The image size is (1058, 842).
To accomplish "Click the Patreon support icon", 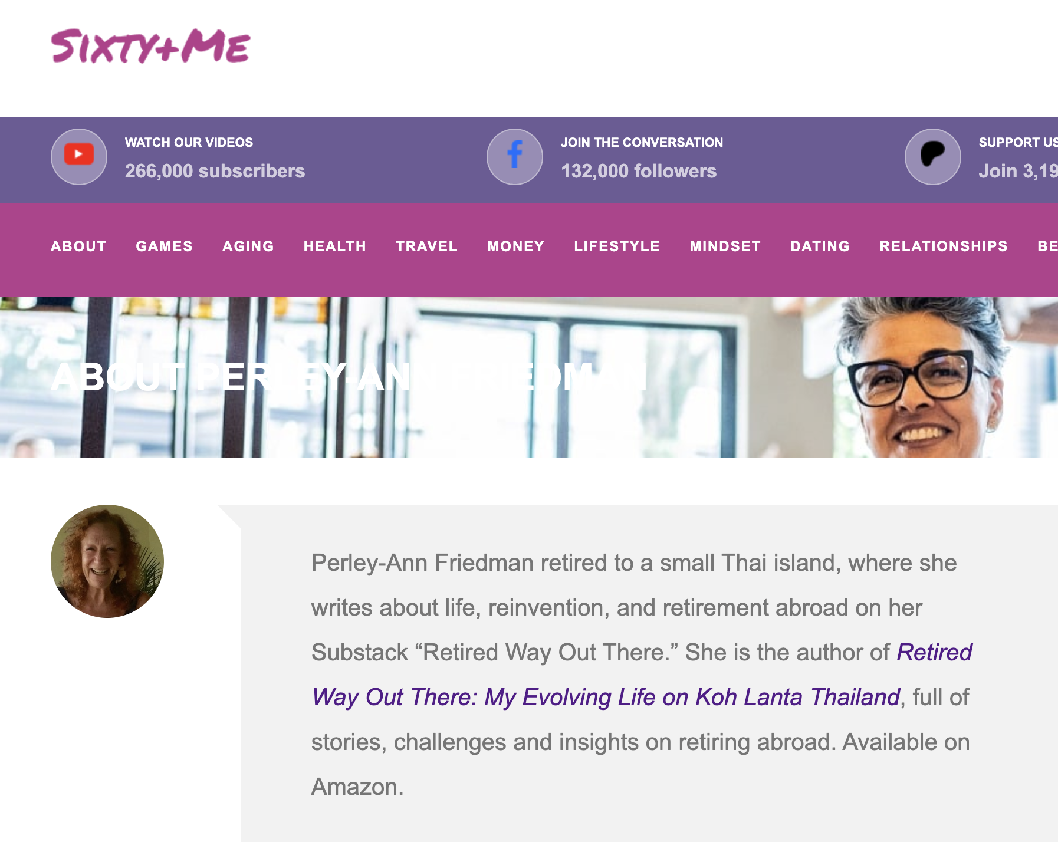I will [x=933, y=156].
